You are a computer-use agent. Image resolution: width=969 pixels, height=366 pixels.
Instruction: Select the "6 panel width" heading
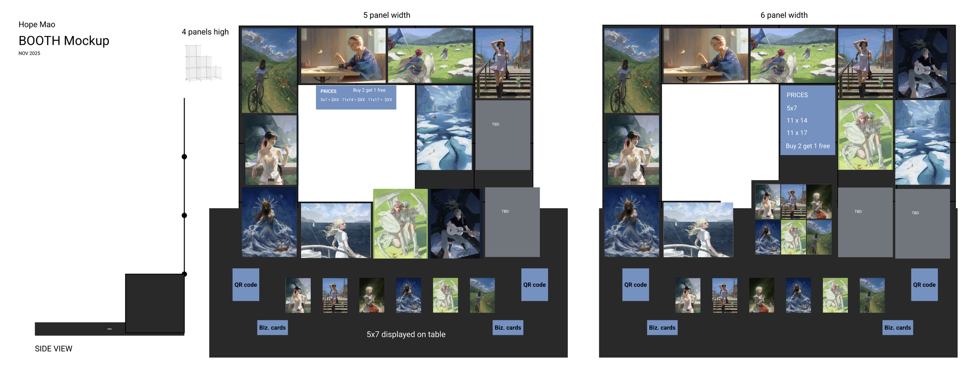(x=784, y=15)
